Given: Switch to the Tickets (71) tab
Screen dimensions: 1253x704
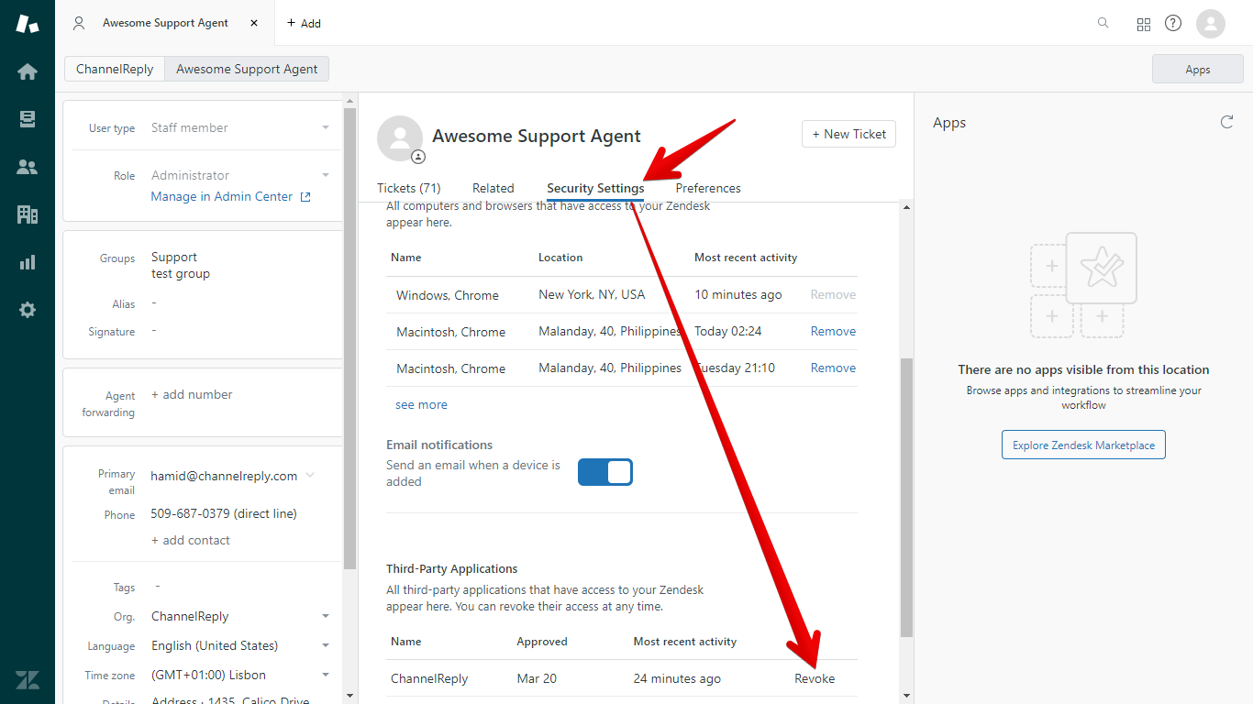Looking at the screenshot, I should coord(409,188).
